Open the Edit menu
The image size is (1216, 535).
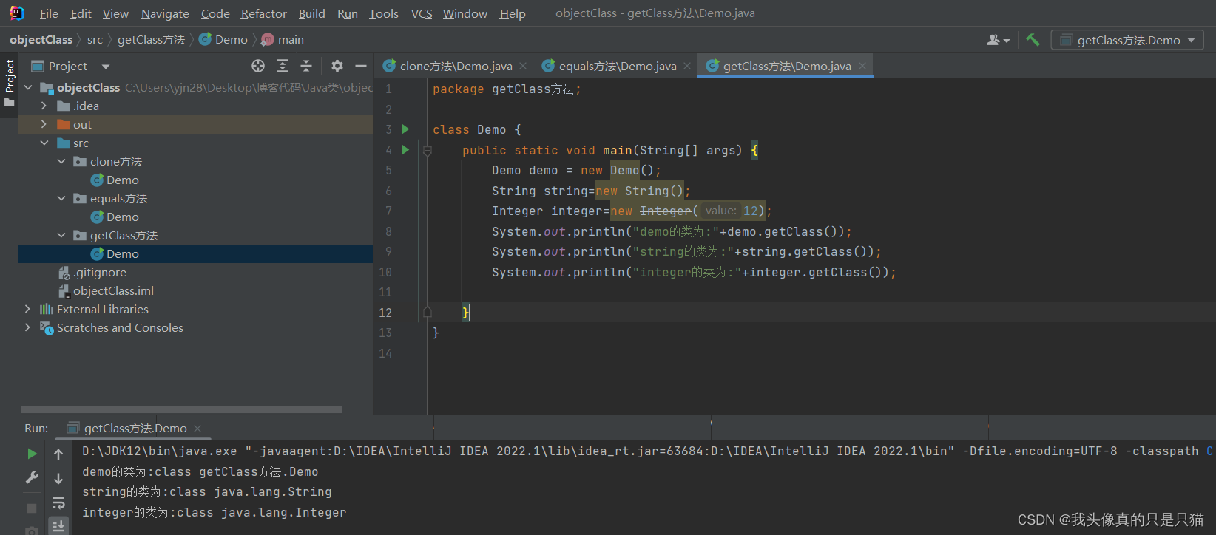coord(81,13)
